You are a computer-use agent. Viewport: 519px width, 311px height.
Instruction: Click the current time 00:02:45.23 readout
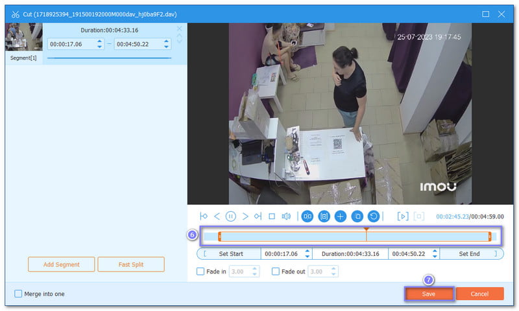click(x=452, y=216)
